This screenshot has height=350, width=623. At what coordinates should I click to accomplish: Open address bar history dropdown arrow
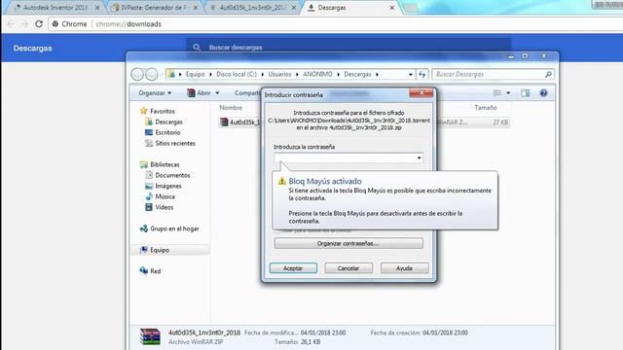411,74
